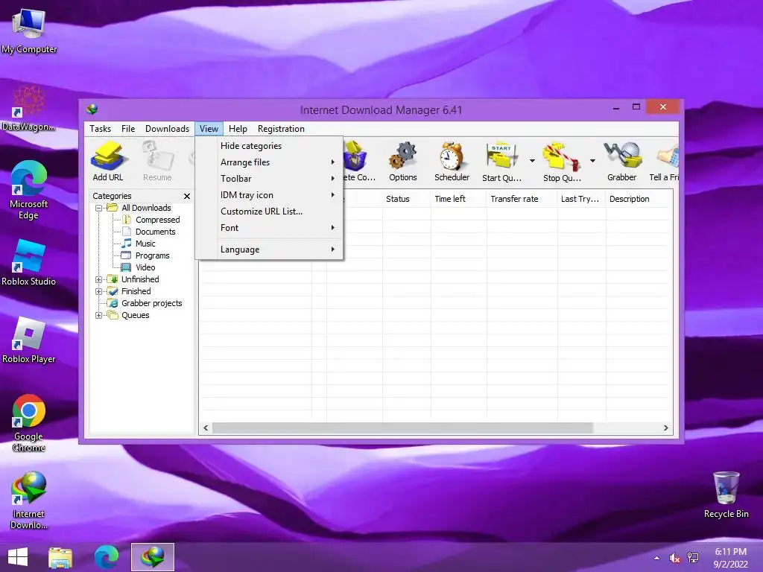Viewport: 763px width, 572px height.
Task: Sort by Status column header
Action: [x=406, y=199]
